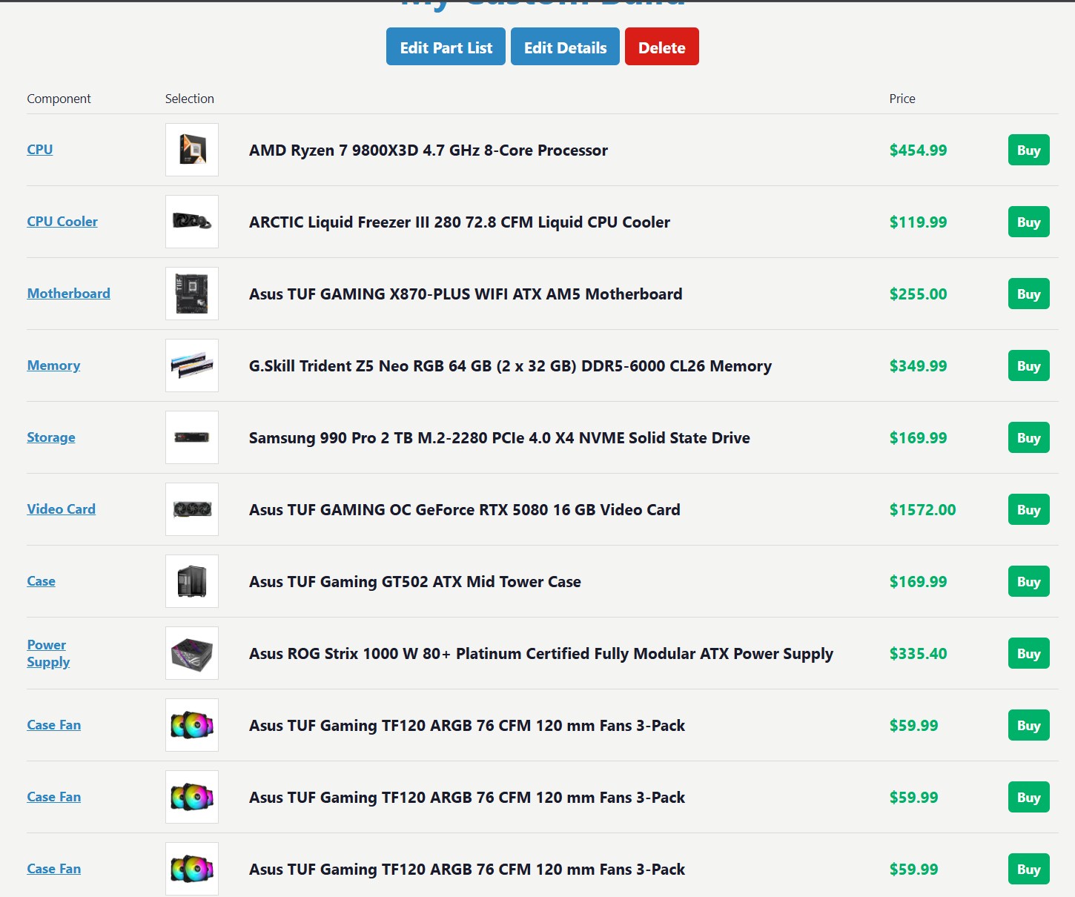Open the Samsung 990 Pro SSD thumbnail
This screenshot has width=1075, height=897.
point(192,437)
